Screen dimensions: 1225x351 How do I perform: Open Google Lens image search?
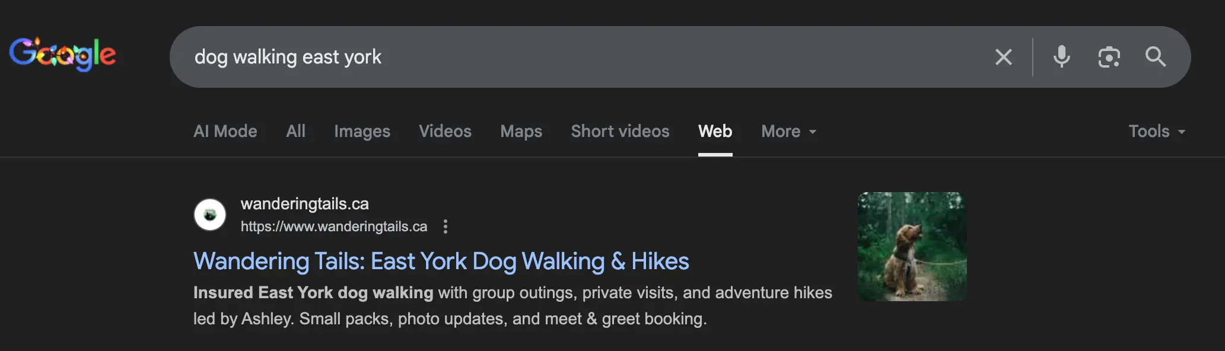[x=1108, y=57]
